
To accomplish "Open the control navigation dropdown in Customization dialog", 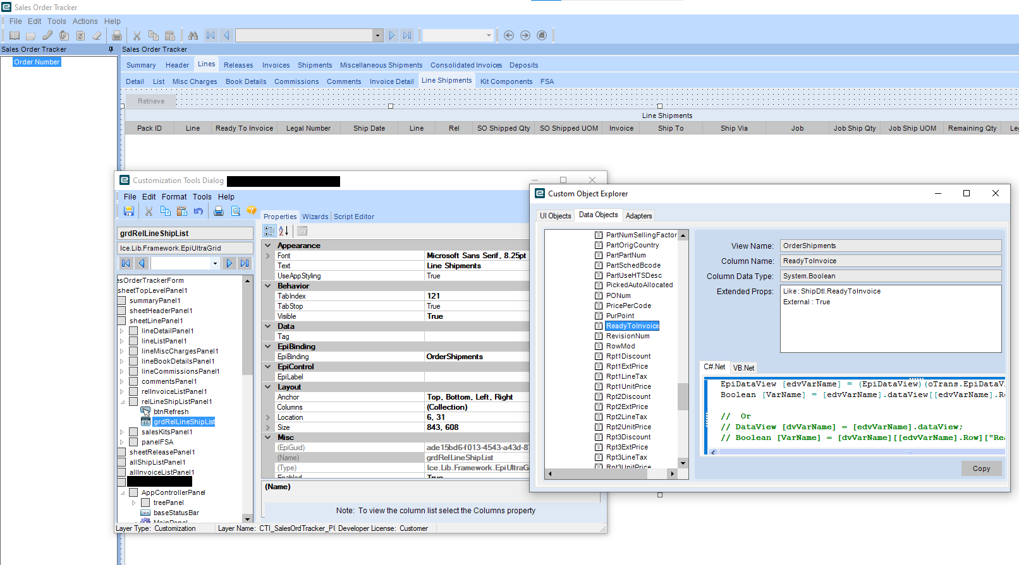I will click(215, 263).
